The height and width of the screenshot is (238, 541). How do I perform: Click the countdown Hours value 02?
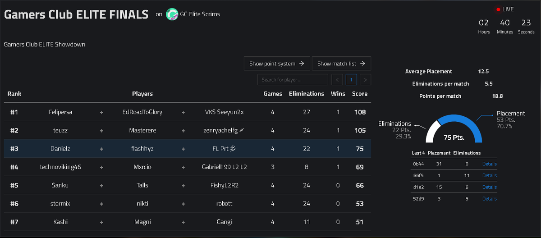(x=484, y=23)
